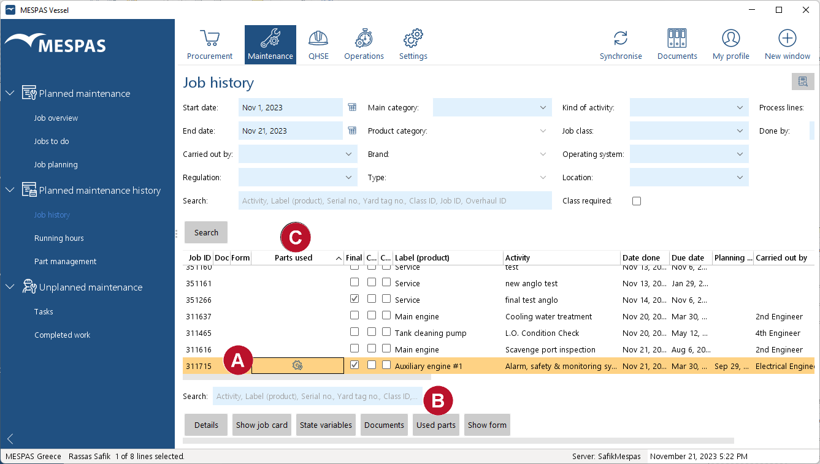This screenshot has height=464, width=820.
Task: Open State variables
Action: (326, 425)
